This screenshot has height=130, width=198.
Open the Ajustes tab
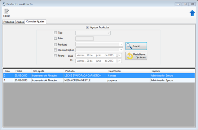(20, 22)
